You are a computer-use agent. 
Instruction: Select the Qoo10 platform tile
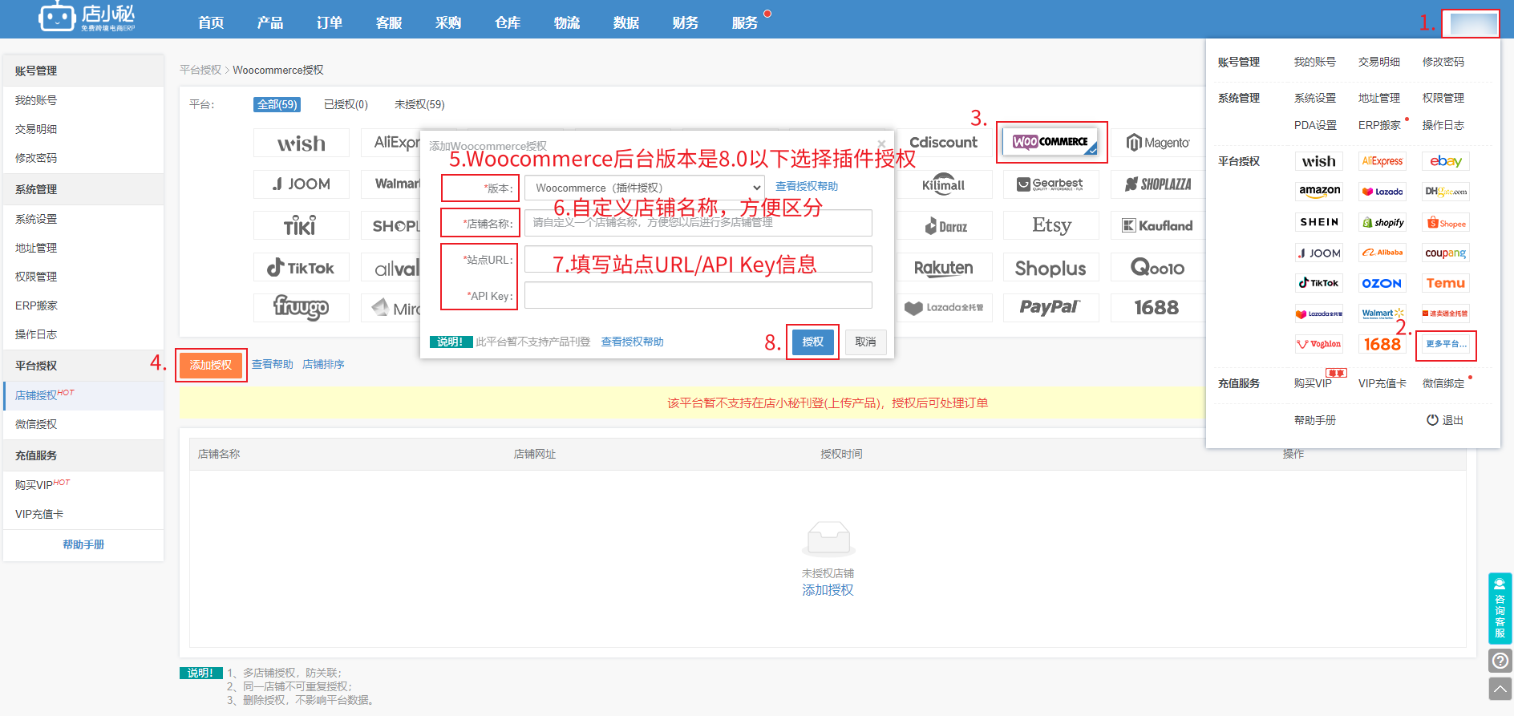[x=1158, y=268]
